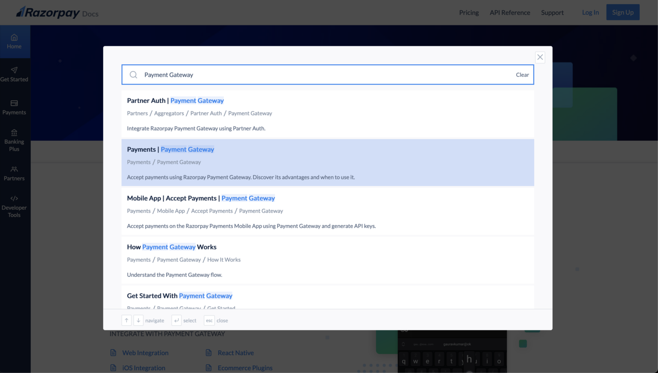The height and width of the screenshot is (373, 658).
Task: Click breadcrumb 'Payments / Payment Gateway / How It Works'
Action: pyautogui.click(x=184, y=260)
